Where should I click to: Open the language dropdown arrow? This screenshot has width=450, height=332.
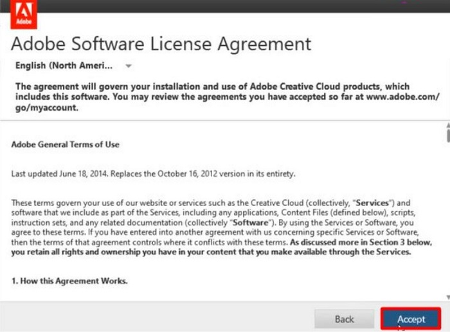point(129,66)
